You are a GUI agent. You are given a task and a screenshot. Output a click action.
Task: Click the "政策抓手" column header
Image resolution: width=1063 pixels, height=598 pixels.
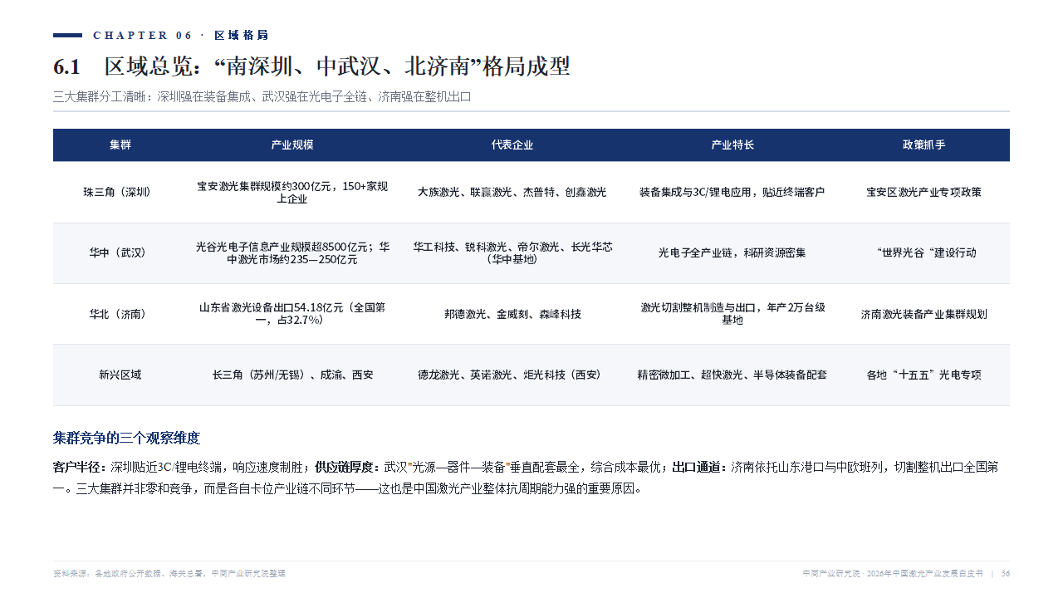(924, 145)
